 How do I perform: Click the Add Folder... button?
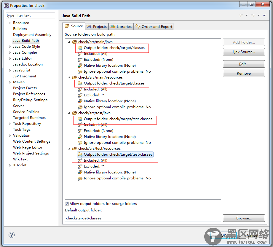click(x=244, y=42)
